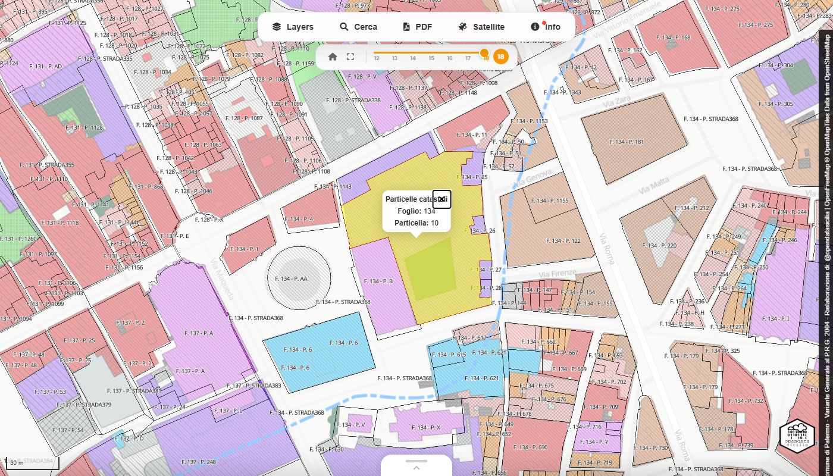Click parcel label 'F. 134 - P. 732'
This screenshot has width=833, height=476.
746,400
